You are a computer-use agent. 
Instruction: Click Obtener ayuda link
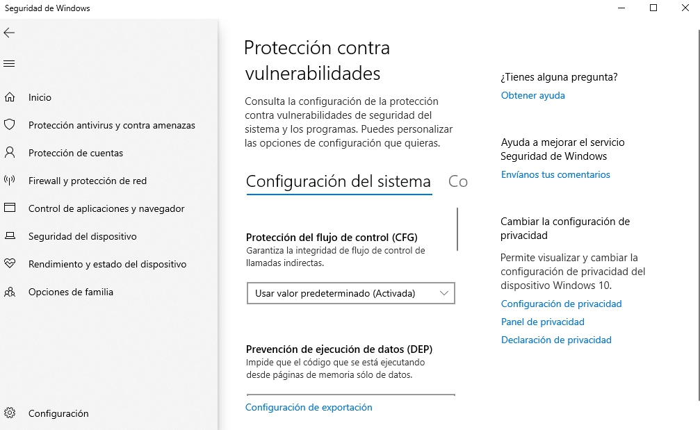532,95
